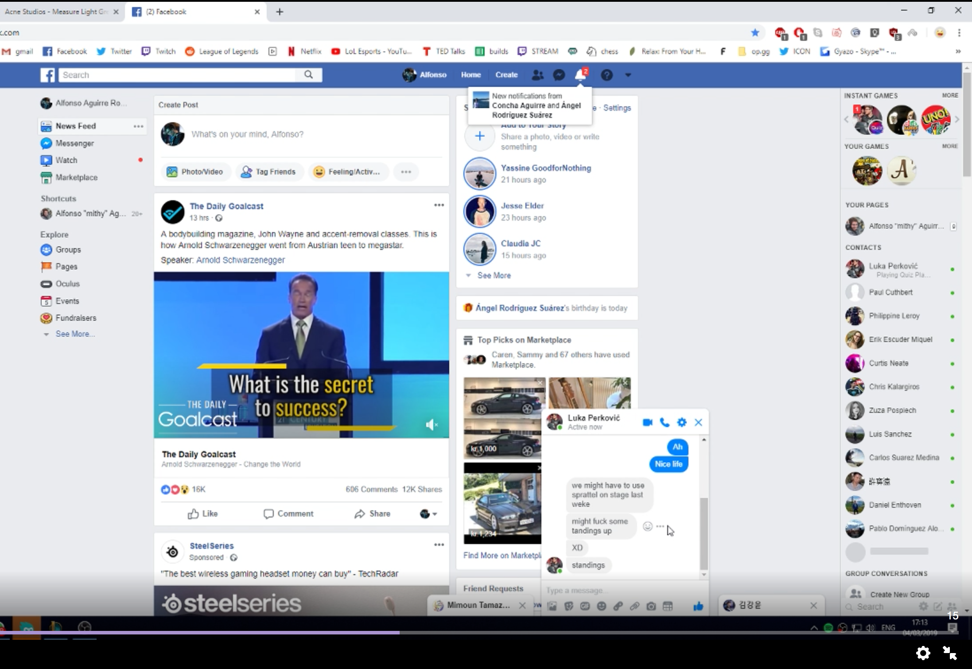React with emoji to chat message

pos(648,526)
